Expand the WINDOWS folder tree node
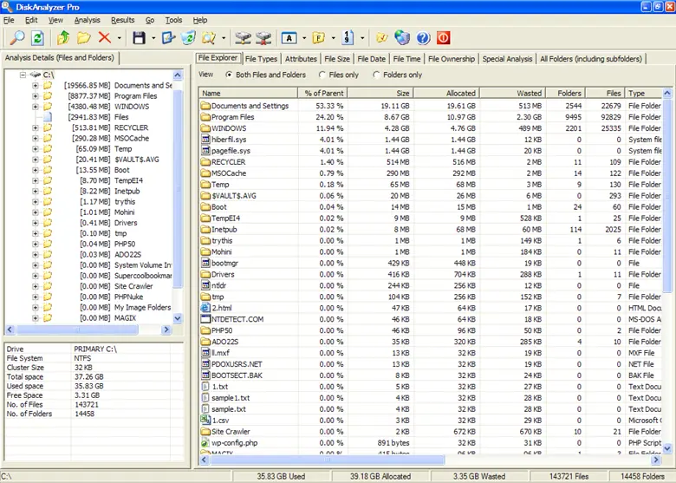The height and width of the screenshot is (483, 676). coord(35,107)
